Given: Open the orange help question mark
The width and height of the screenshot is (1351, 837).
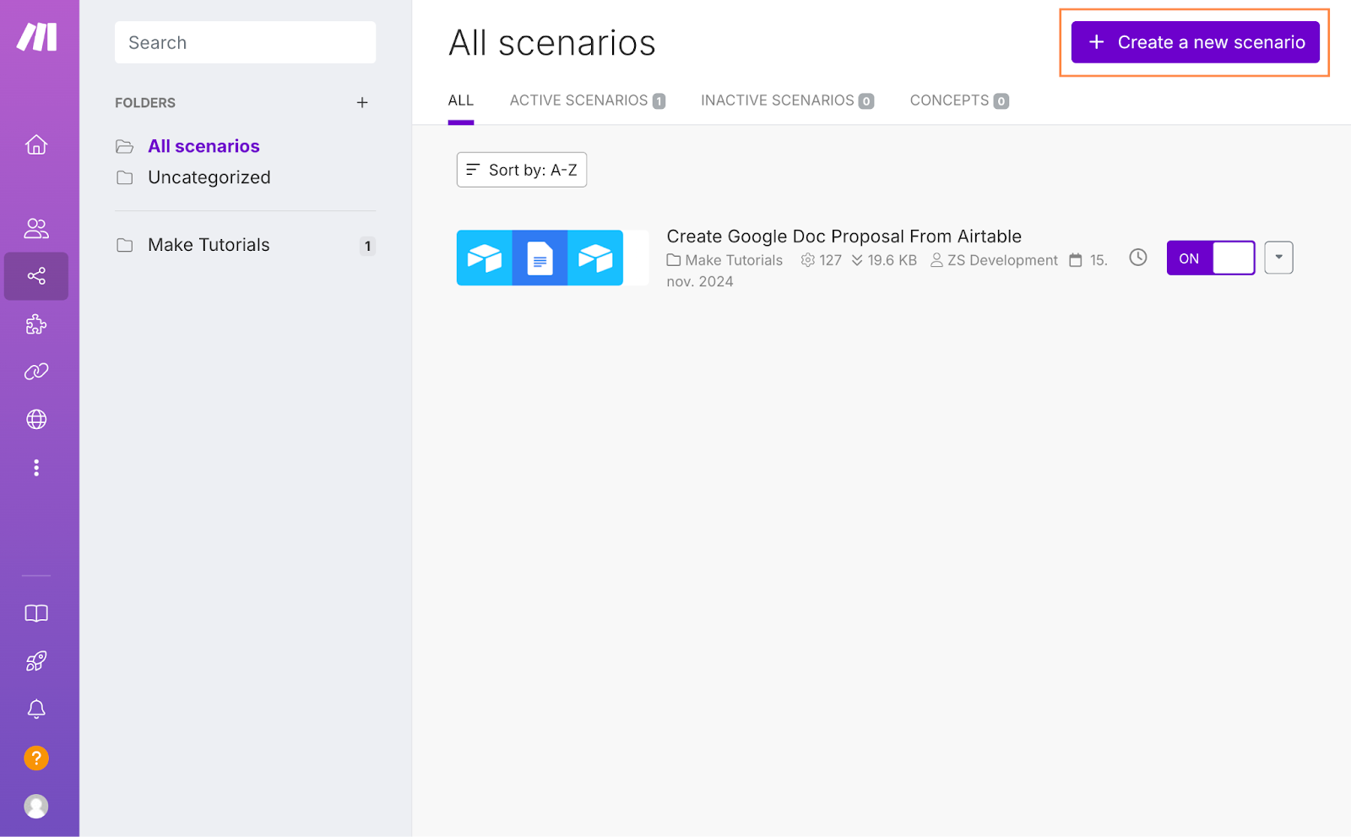Looking at the screenshot, I should click(x=36, y=758).
